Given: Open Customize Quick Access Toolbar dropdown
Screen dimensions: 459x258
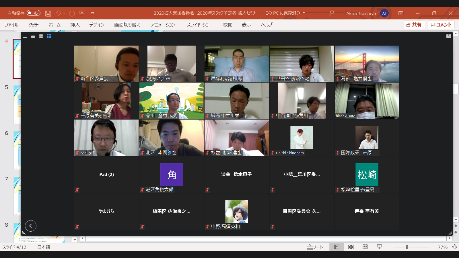Looking at the screenshot, I should coord(93,13).
